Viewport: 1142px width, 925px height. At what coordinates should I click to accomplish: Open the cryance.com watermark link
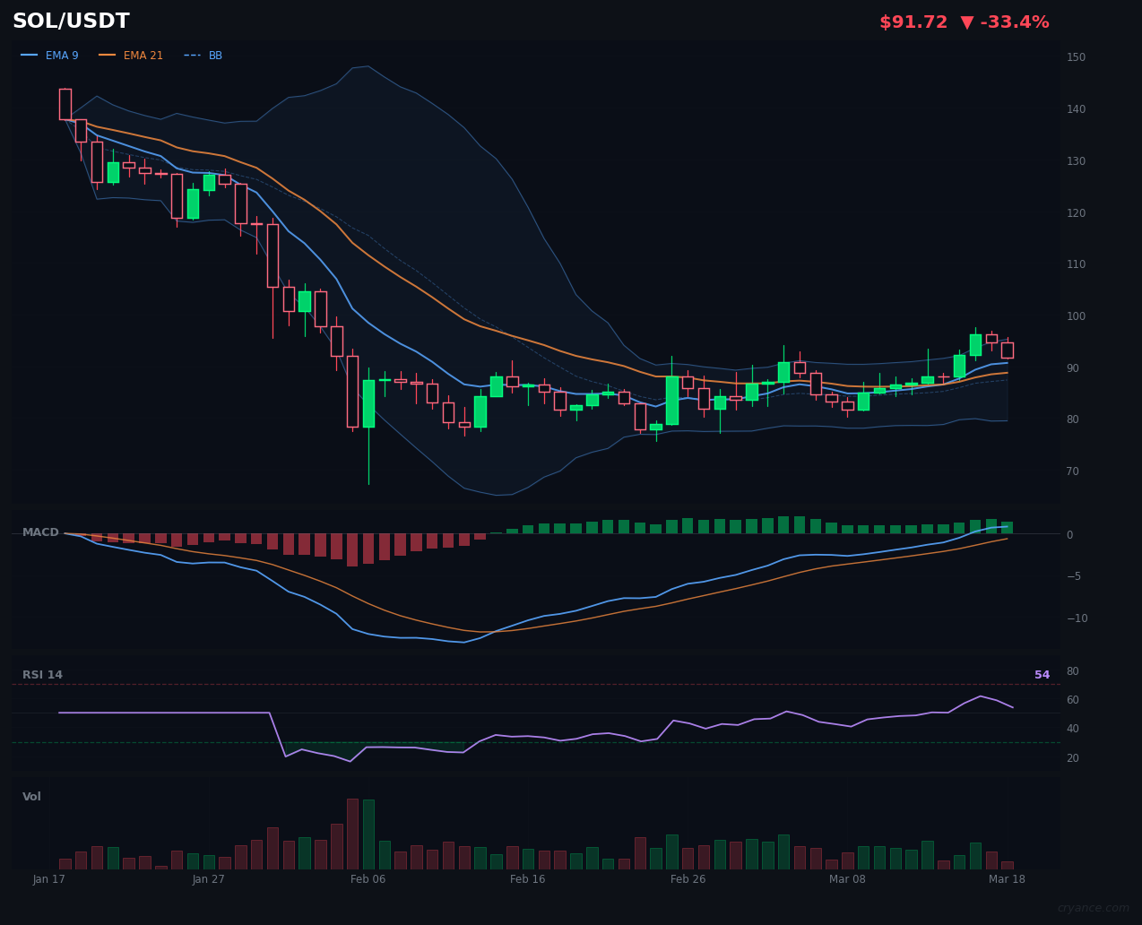click(x=1095, y=908)
